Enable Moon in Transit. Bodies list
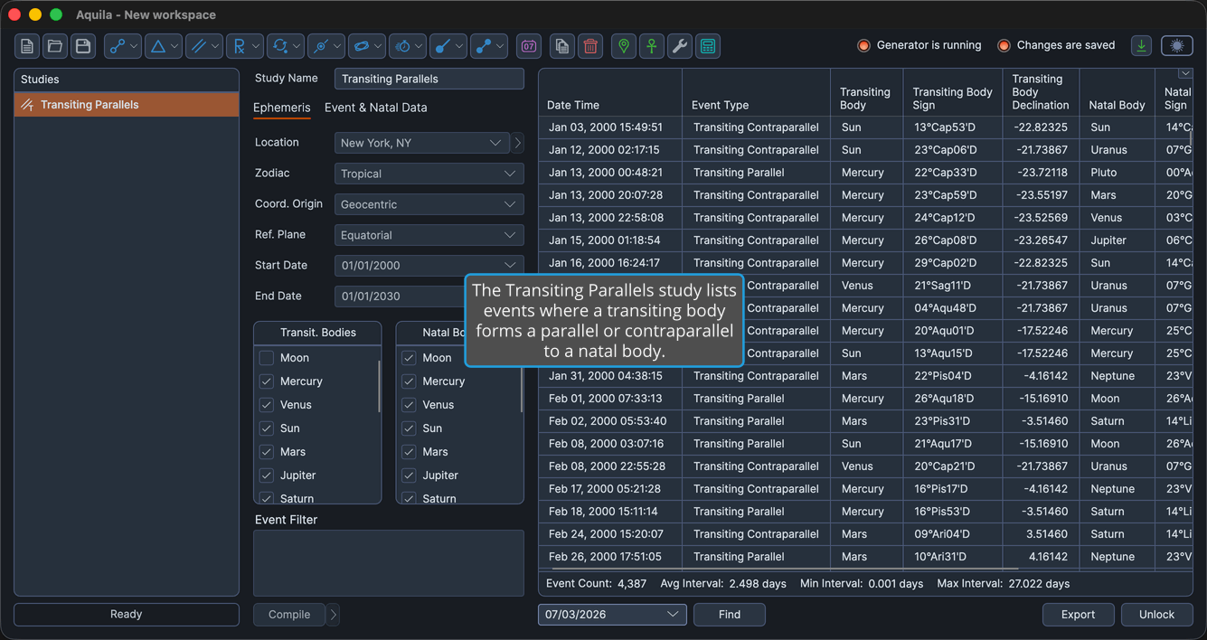 point(267,358)
